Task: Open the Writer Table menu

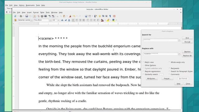Action: (x=42, y=12)
